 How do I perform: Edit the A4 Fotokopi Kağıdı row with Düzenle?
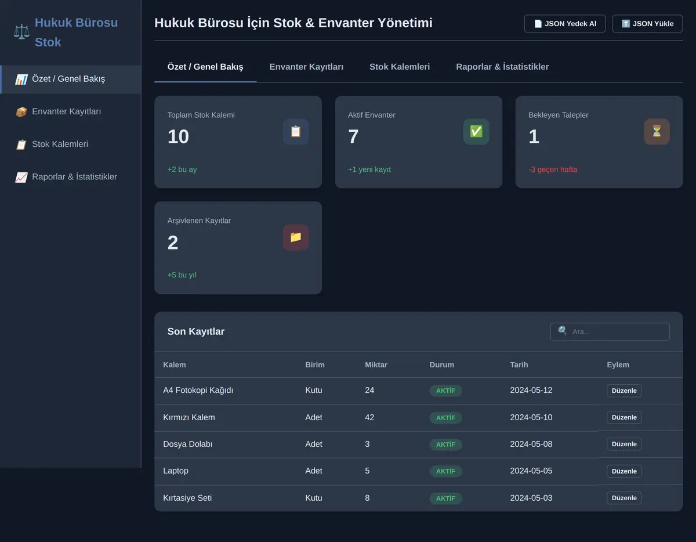[x=624, y=391]
